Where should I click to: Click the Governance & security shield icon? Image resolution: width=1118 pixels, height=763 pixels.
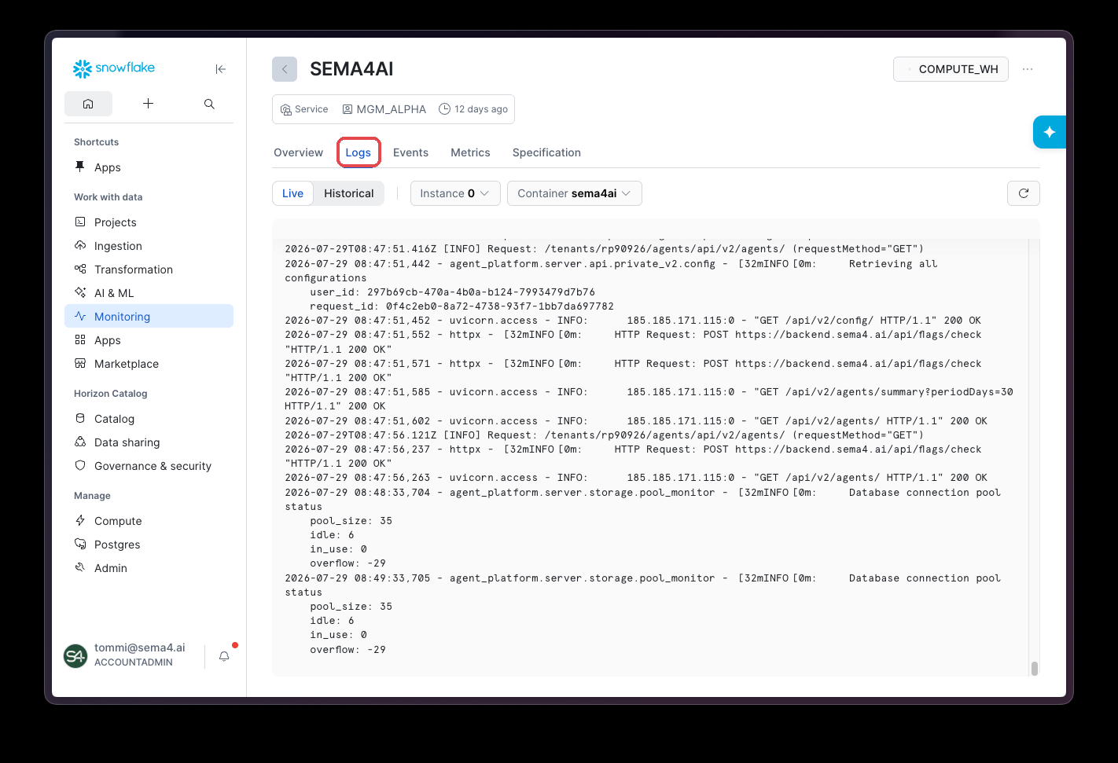(x=80, y=465)
